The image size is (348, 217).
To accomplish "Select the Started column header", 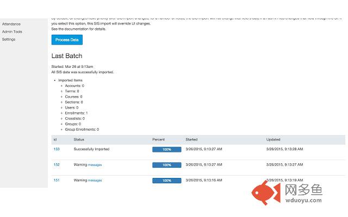I will [x=191, y=139].
